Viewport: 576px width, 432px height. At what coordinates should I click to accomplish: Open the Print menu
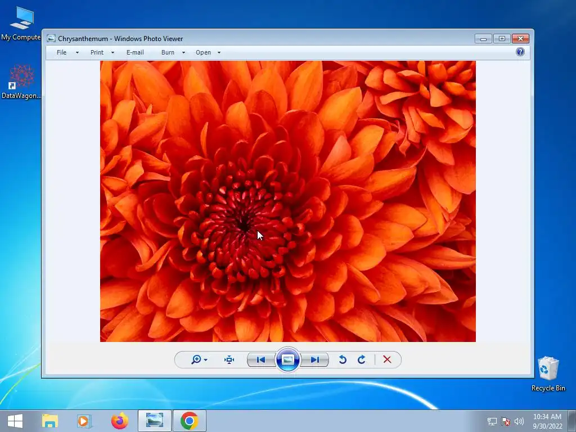coord(97,52)
